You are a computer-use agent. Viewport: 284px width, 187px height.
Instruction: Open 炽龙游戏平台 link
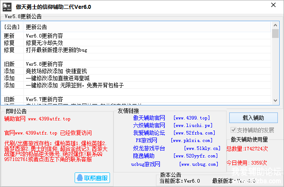click(x=149, y=148)
